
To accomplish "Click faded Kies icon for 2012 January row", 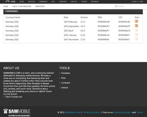I will [x=136, y=34].
